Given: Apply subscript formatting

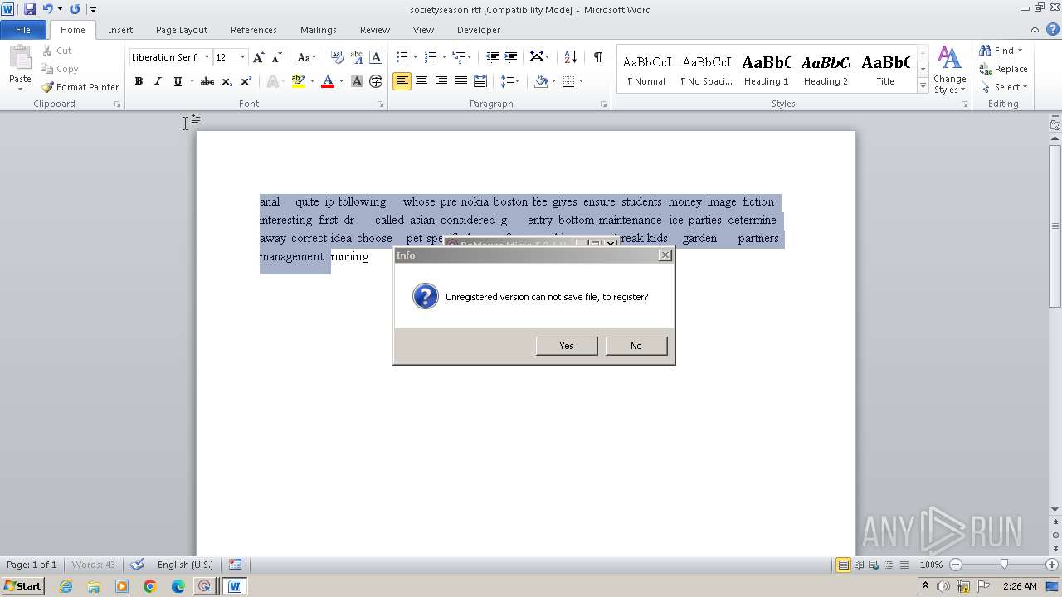Looking at the screenshot, I should tap(227, 81).
